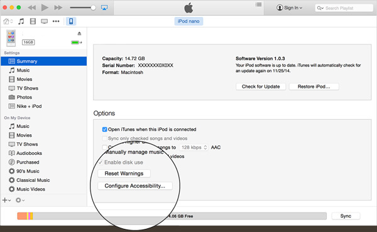Select the iPod device button
Screen dimensions: 377x232
pyautogui.click(x=71, y=21)
